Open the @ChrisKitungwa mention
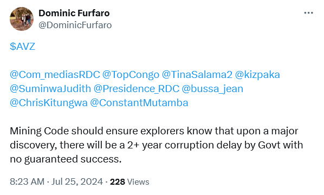 click(49, 103)
